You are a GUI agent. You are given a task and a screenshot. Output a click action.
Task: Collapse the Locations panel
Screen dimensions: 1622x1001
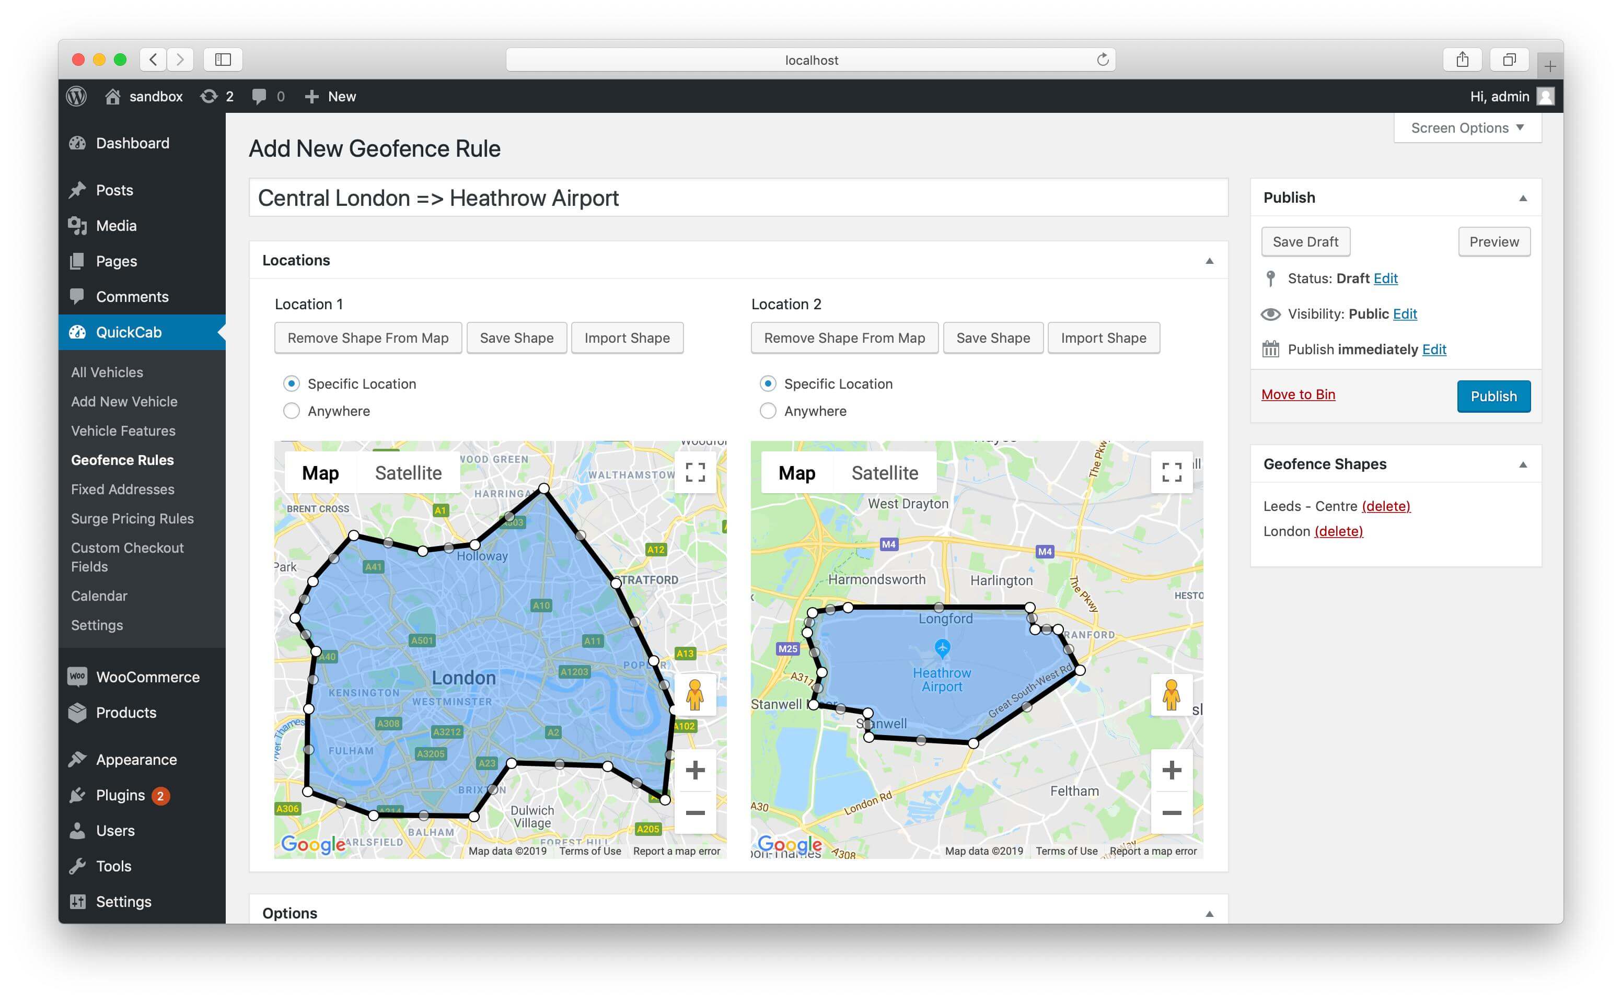1210,260
